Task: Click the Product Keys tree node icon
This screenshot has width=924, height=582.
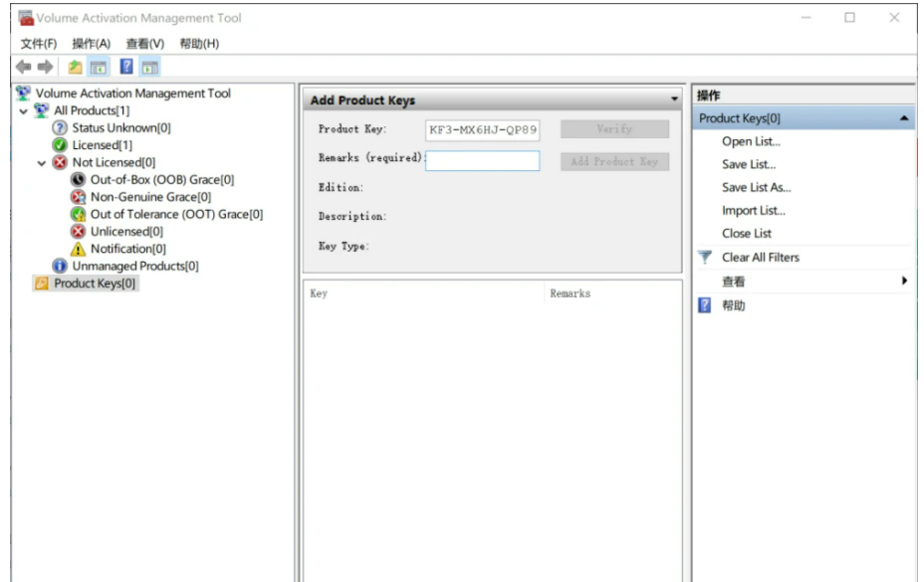Action: coord(41,284)
